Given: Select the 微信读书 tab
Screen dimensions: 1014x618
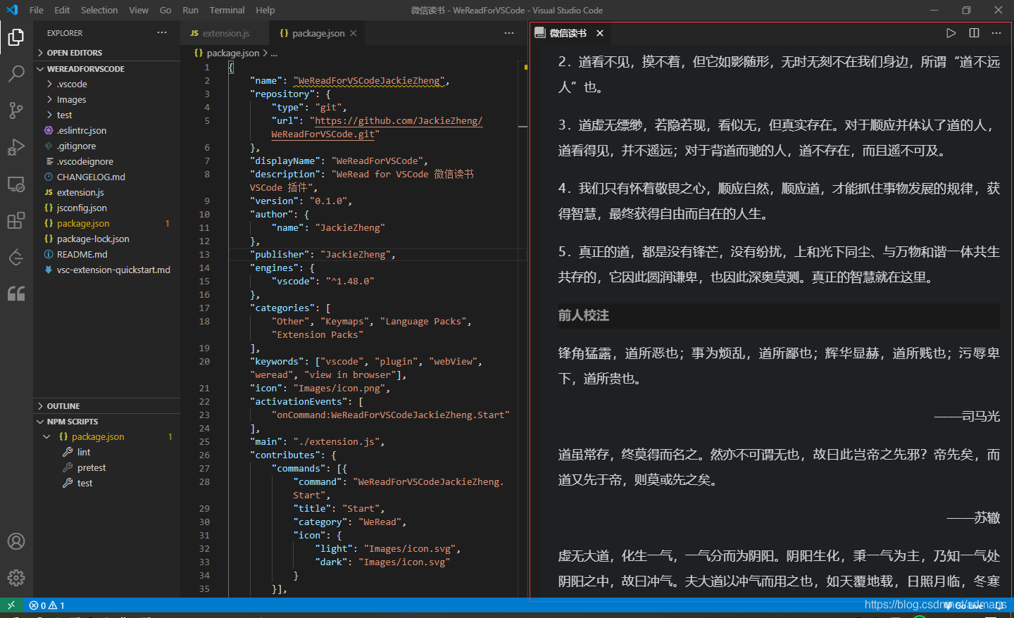Looking at the screenshot, I should point(568,33).
